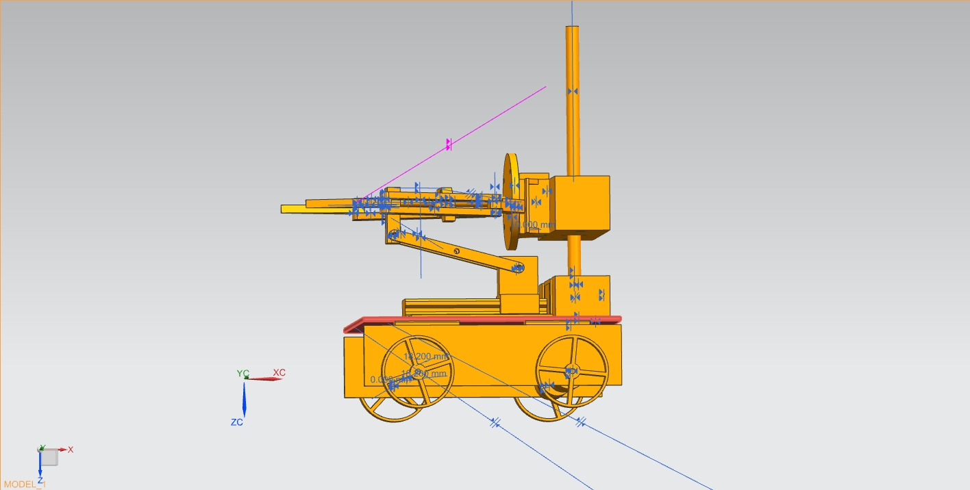Select the tall vertical pole
This screenshot has width=970, height=490.
[x=573, y=101]
